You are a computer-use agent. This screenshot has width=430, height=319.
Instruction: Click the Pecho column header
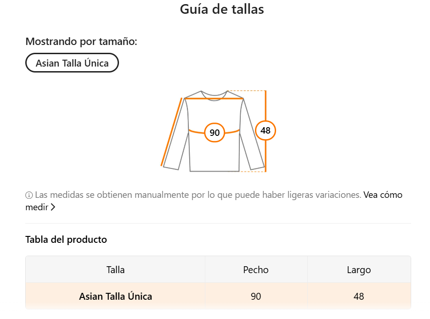(256, 270)
